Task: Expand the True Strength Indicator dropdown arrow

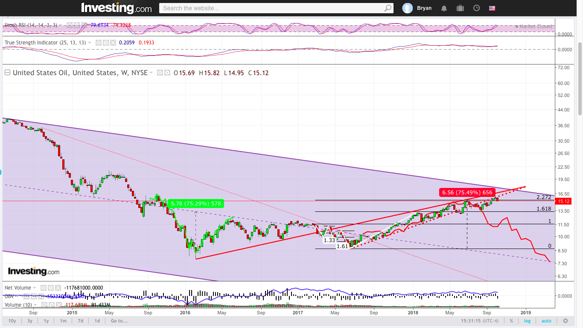Action: (90, 43)
